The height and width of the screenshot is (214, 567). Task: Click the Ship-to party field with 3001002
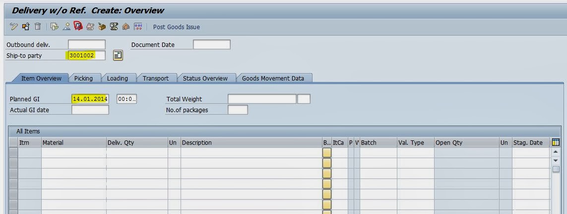point(87,55)
